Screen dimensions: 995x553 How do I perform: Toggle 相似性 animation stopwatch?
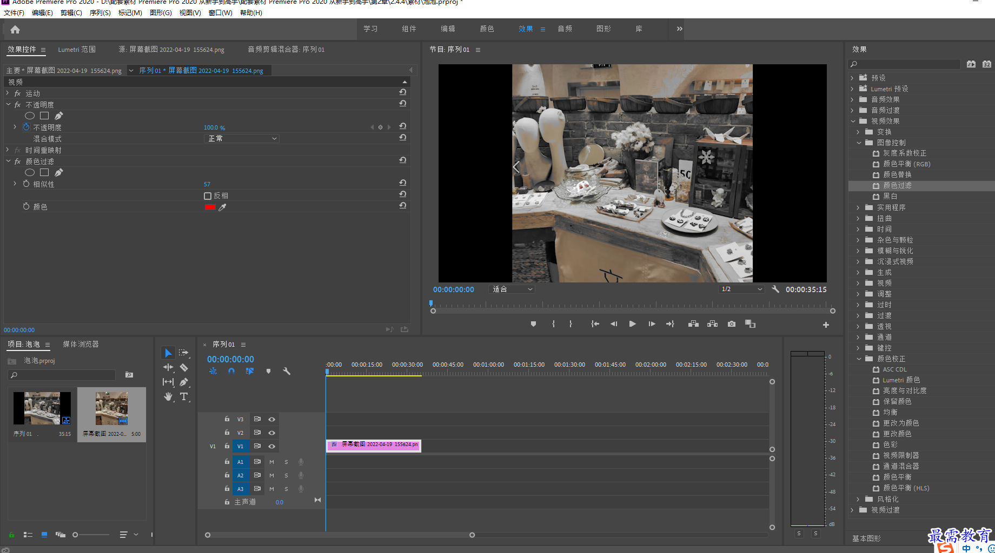click(x=26, y=184)
